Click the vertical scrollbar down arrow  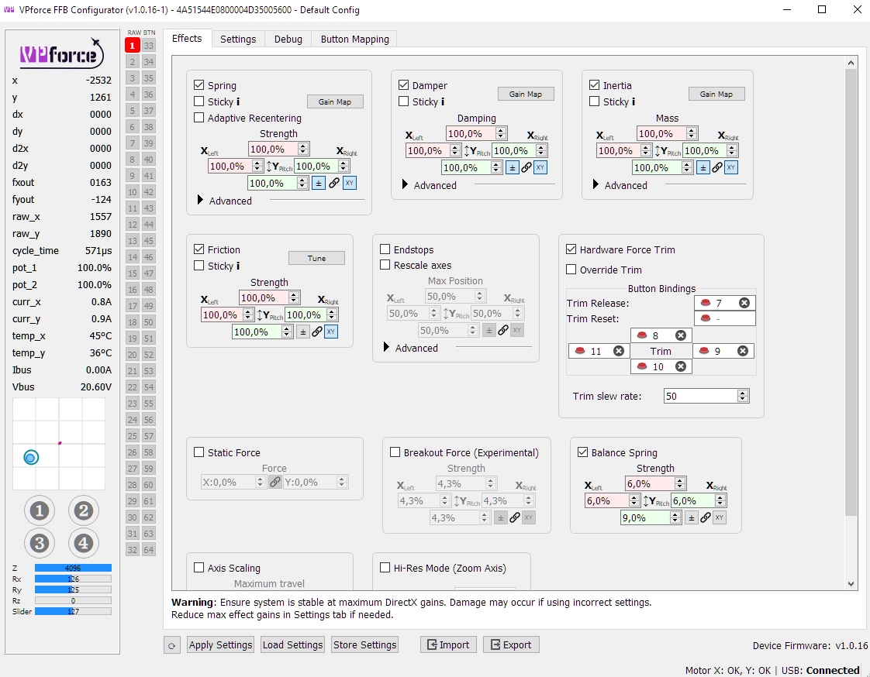click(851, 583)
